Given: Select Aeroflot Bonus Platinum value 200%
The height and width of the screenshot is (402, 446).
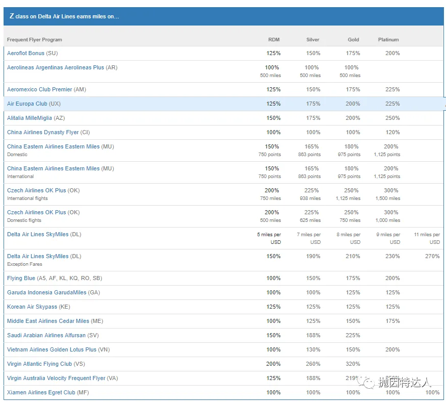Looking at the screenshot, I should pyautogui.click(x=392, y=53).
